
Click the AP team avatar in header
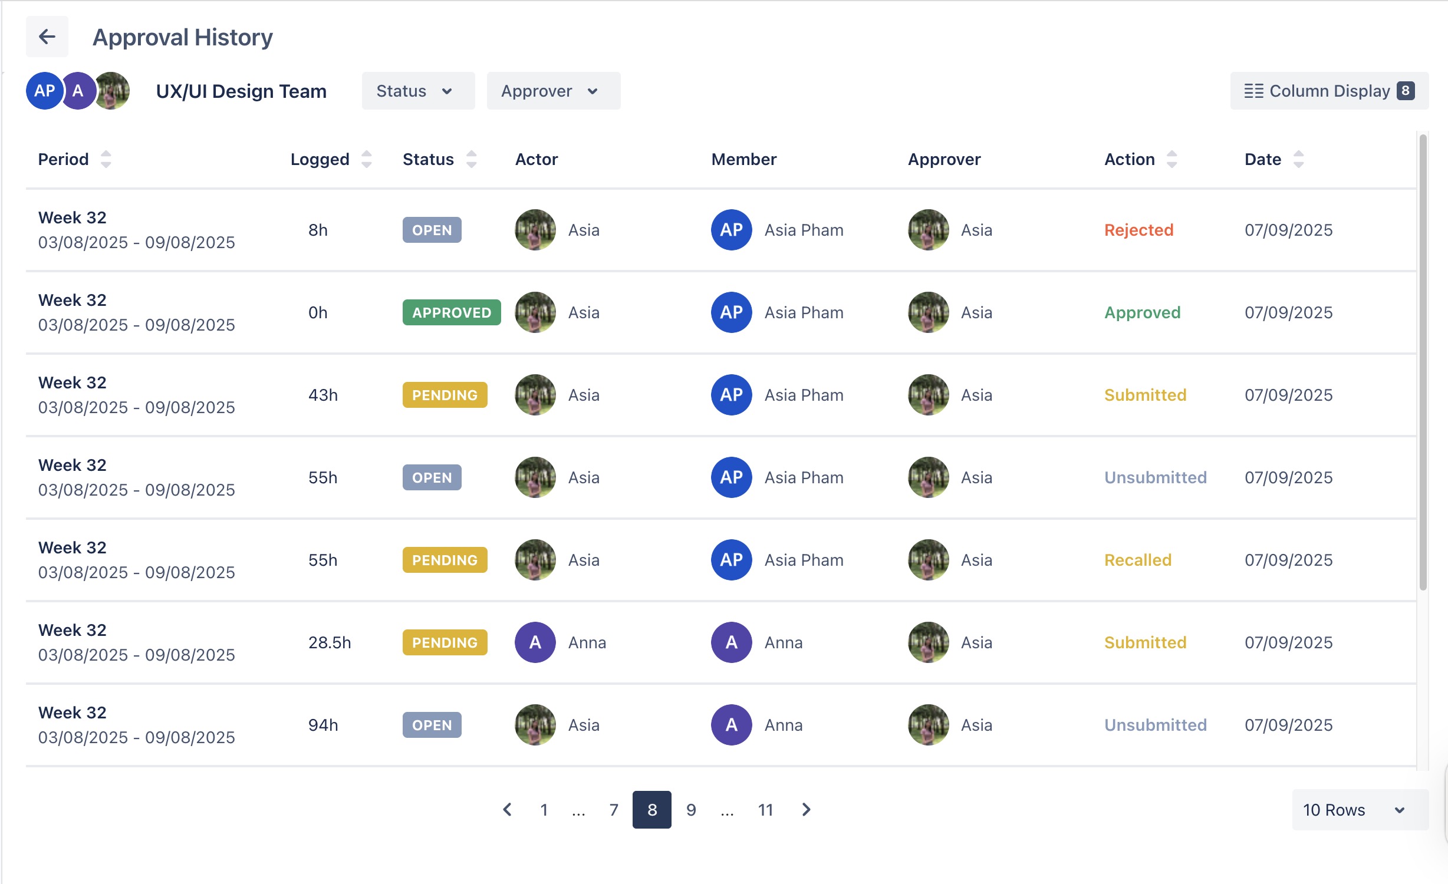point(44,91)
